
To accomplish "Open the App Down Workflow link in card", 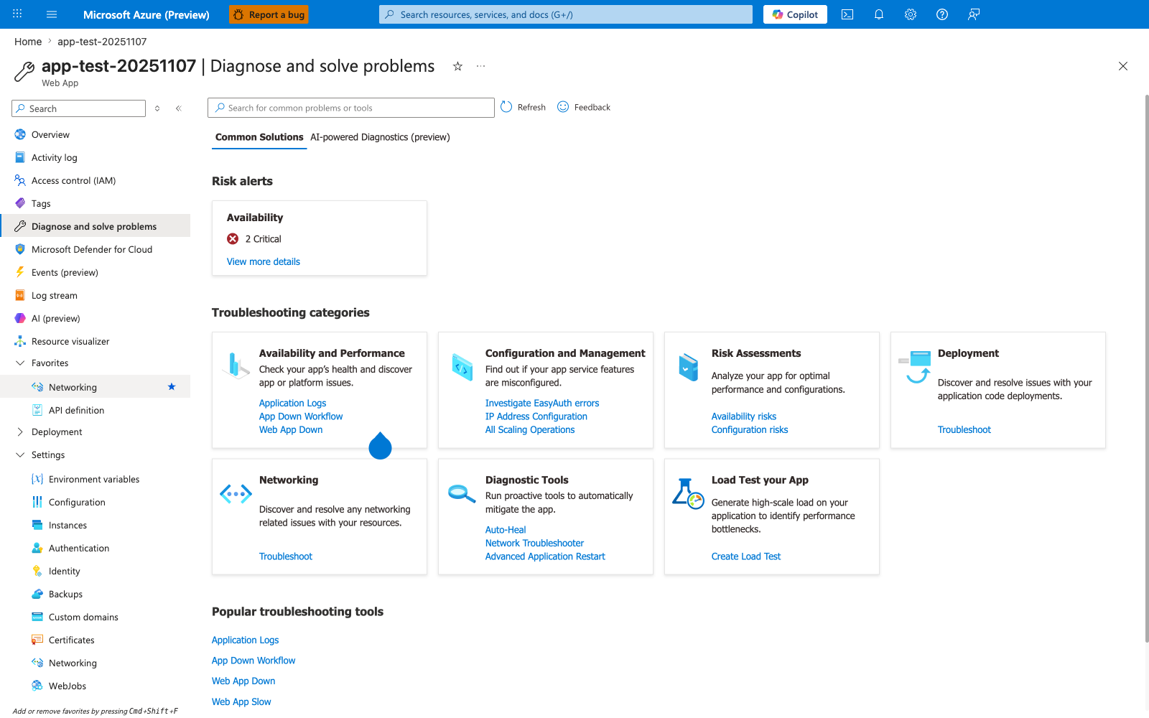I will [x=301, y=416].
